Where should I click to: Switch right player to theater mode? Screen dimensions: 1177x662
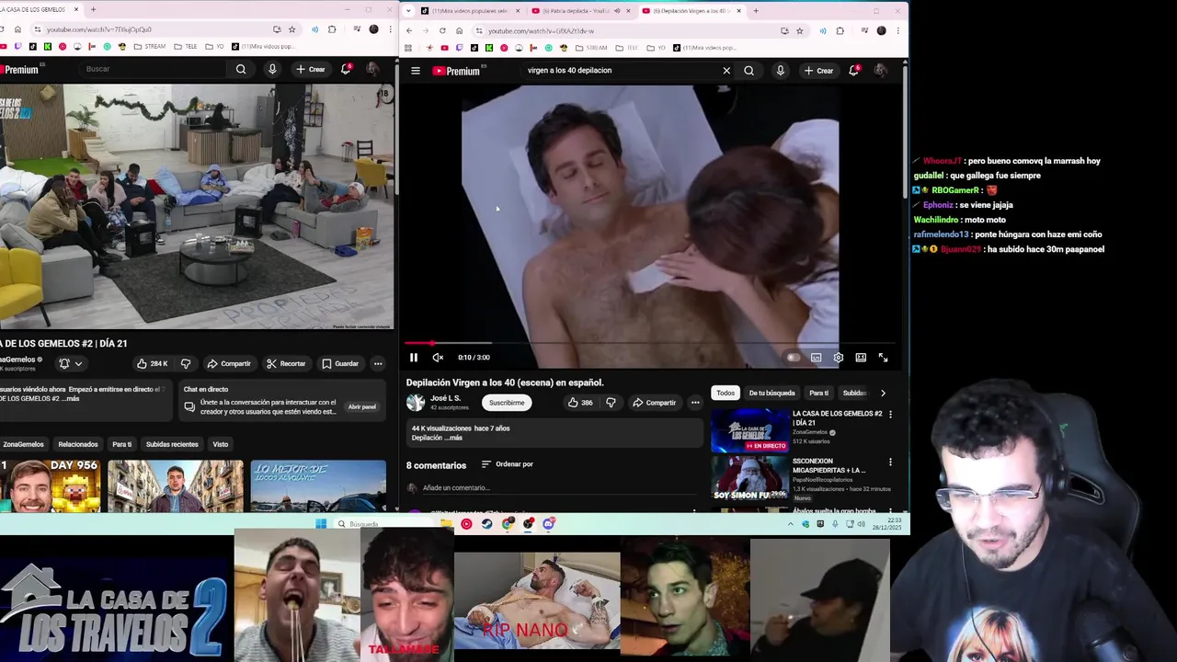click(x=861, y=358)
